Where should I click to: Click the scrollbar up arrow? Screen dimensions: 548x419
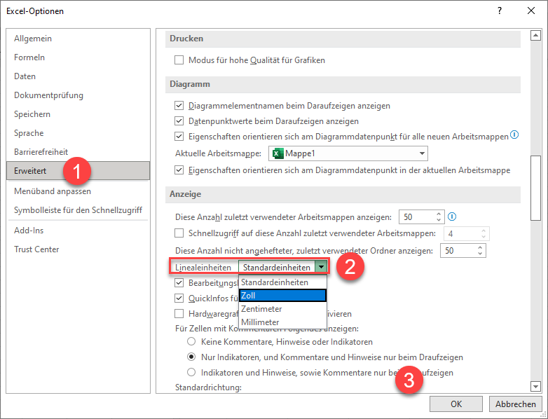(x=536, y=35)
